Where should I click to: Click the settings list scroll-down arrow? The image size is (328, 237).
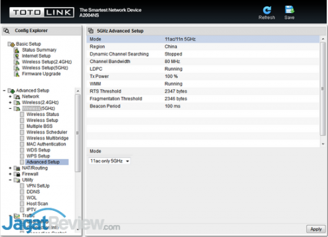point(323,144)
